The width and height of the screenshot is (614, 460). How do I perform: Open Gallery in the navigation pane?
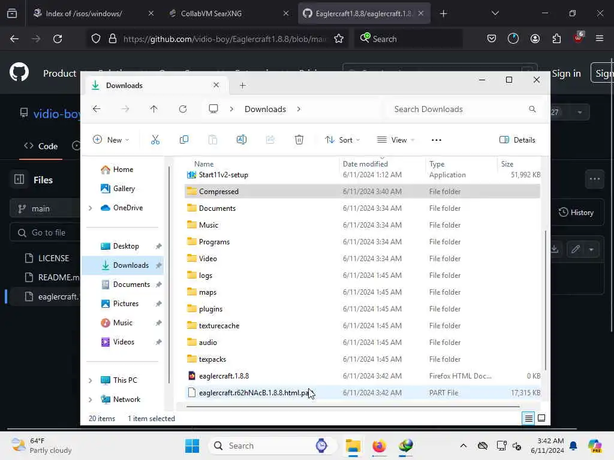pos(124,189)
